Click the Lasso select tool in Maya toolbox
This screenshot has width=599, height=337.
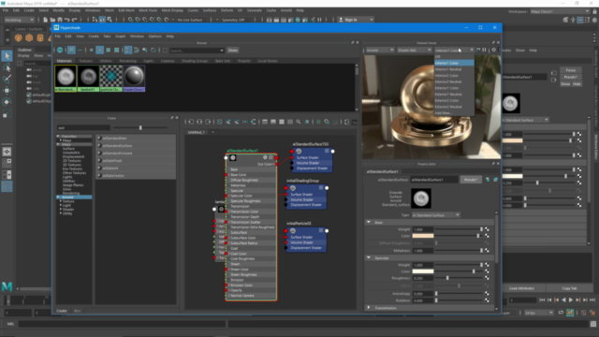coord(7,68)
